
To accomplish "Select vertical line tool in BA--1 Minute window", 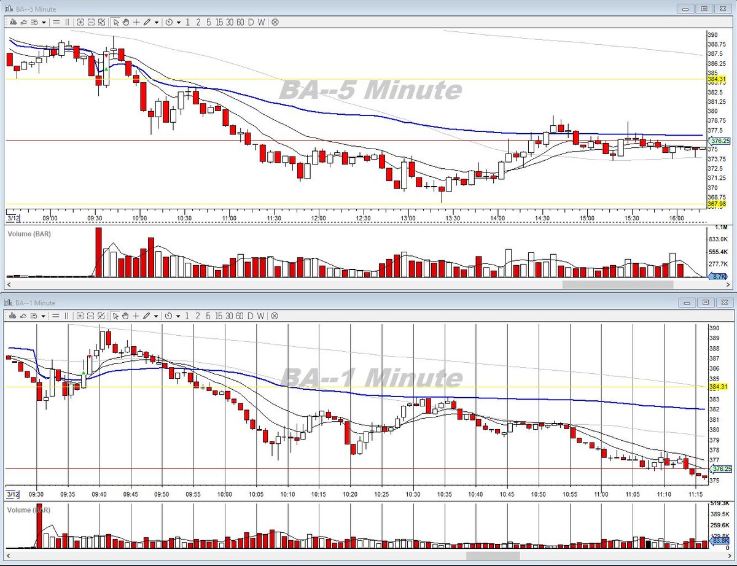I will pos(67,316).
